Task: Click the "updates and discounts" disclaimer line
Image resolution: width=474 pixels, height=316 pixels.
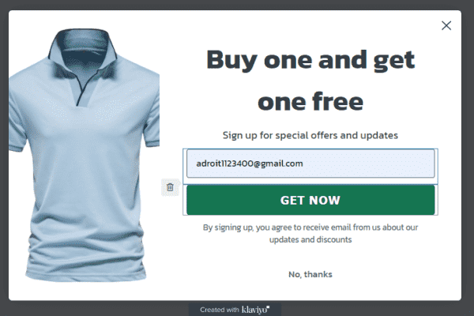Action: [310, 239]
